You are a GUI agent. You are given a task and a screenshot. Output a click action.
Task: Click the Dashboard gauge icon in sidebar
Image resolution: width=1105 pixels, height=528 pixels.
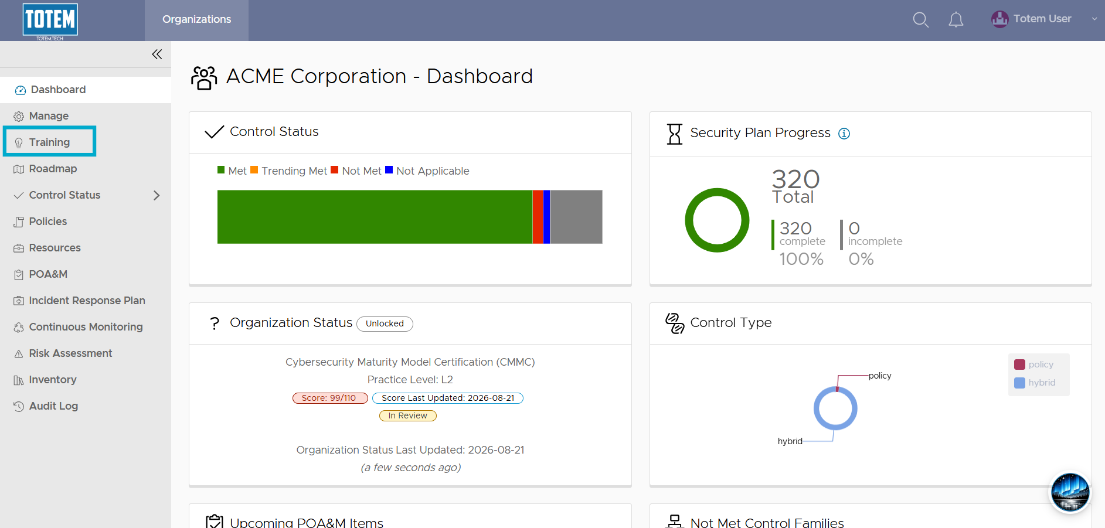pyautogui.click(x=21, y=90)
